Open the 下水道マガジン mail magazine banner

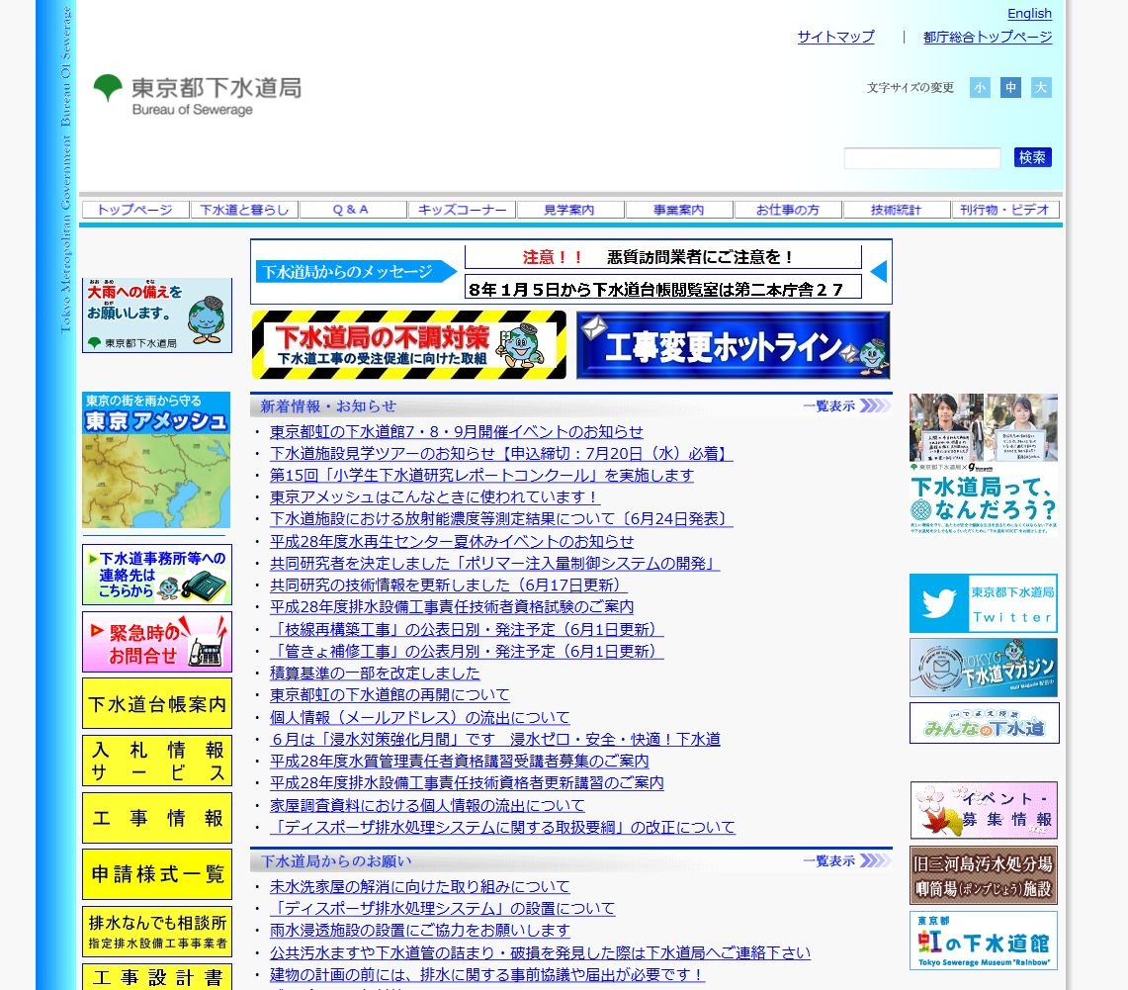[x=983, y=668]
